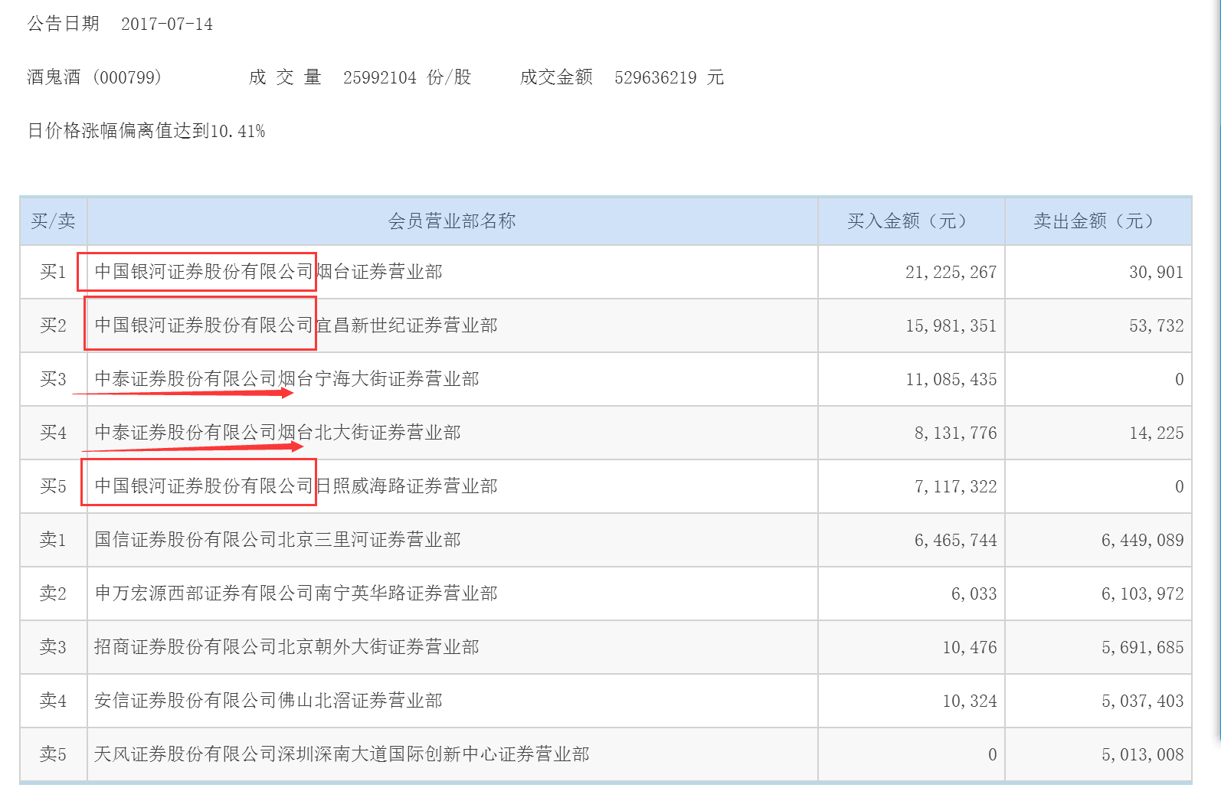Open 中泰证券 烟台北大街证券营业部 entry

coord(277,433)
